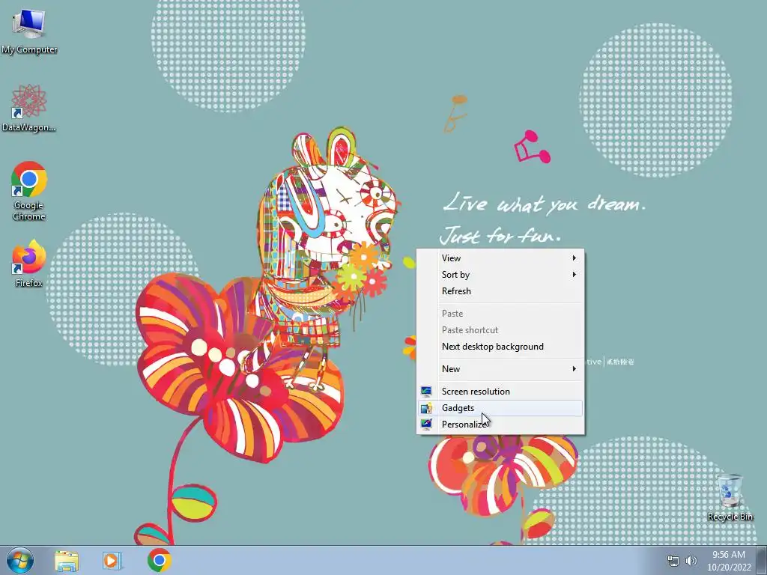Select Gadgets from the context menu
This screenshot has width=767, height=575.
click(500, 408)
